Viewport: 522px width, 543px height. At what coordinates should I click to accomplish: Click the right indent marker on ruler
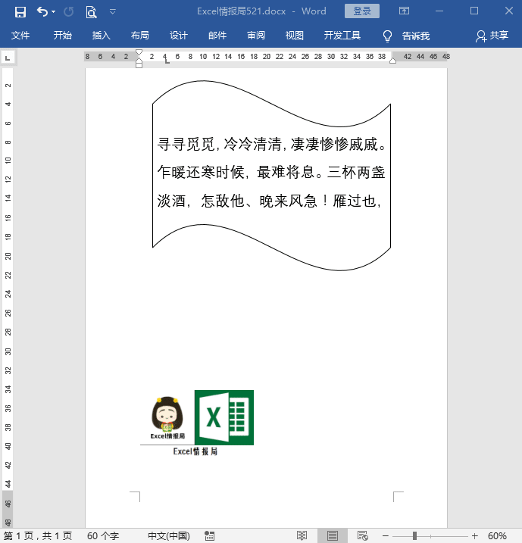[392, 61]
